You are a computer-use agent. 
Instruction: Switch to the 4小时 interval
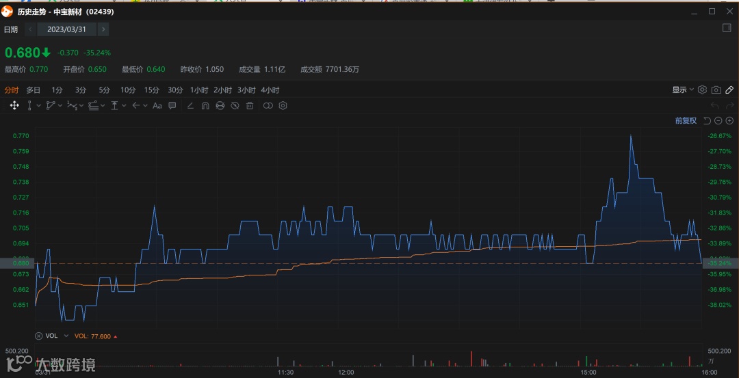click(270, 90)
